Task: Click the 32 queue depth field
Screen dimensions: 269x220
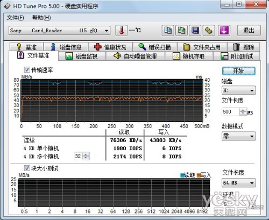Action: pyautogui.click(x=78, y=156)
